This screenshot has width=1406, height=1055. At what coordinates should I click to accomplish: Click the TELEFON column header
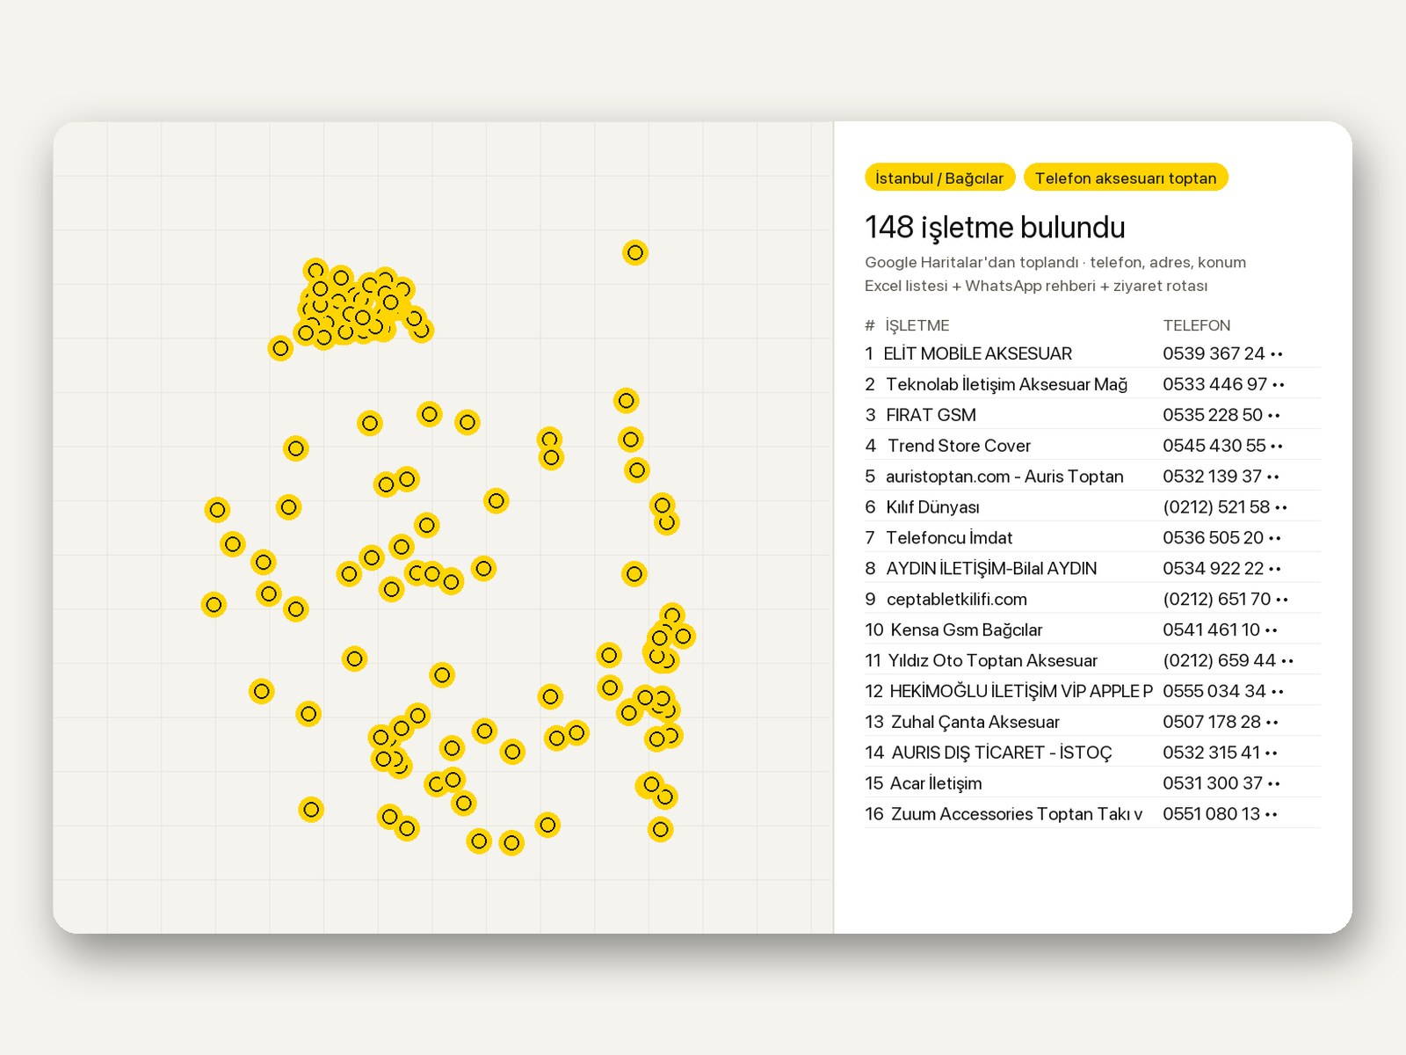click(1196, 325)
